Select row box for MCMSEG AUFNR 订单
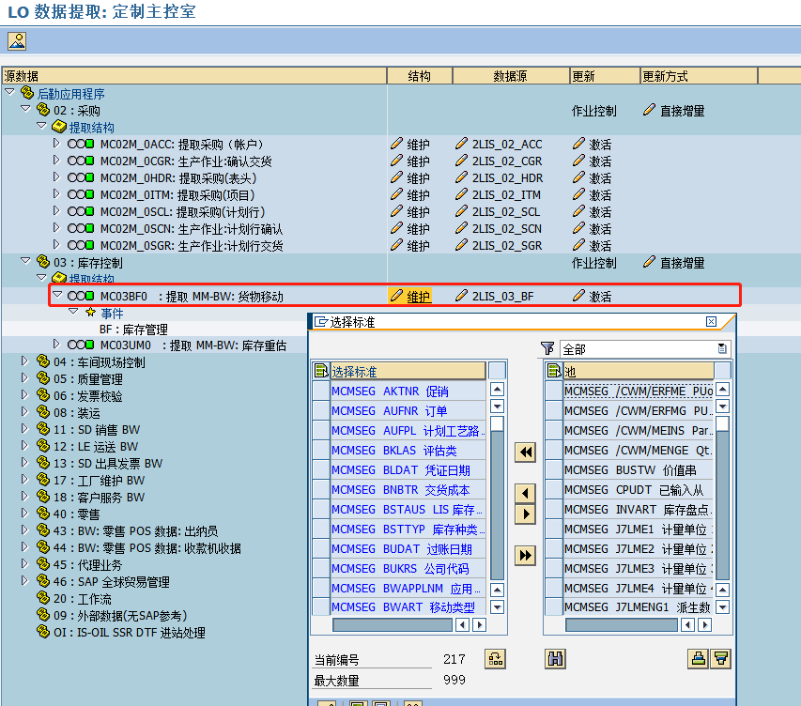Screen dimensions: 801x706 pyautogui.click(x=321, y=410)
